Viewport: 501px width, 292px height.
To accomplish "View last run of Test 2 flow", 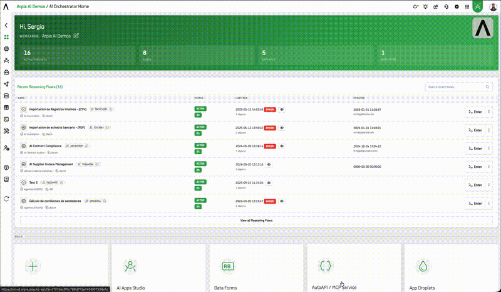I will (269, 183).
